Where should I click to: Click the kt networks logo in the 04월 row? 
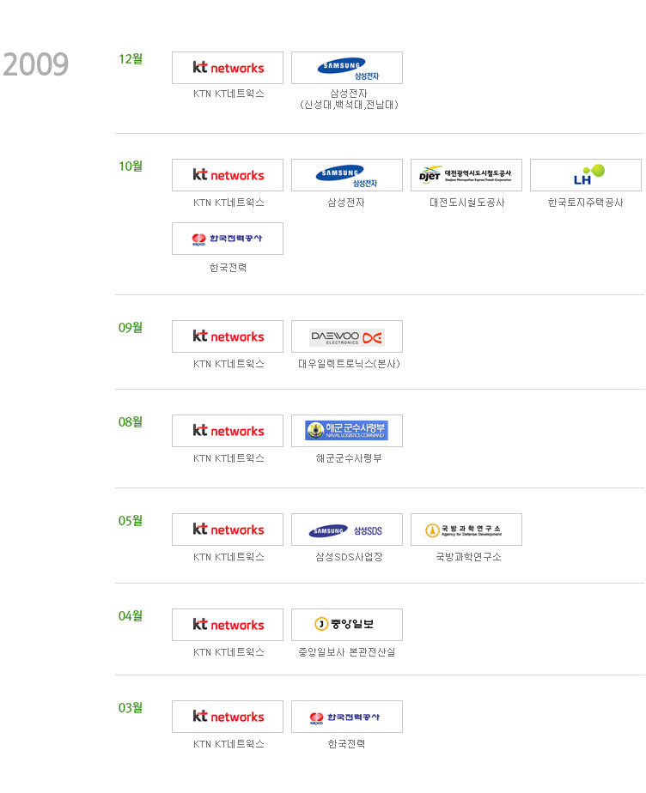[228, 625]
